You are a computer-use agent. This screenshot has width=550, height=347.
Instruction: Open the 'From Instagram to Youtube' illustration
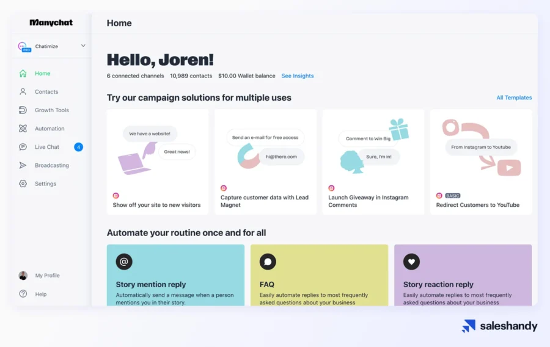pos(482,147)
